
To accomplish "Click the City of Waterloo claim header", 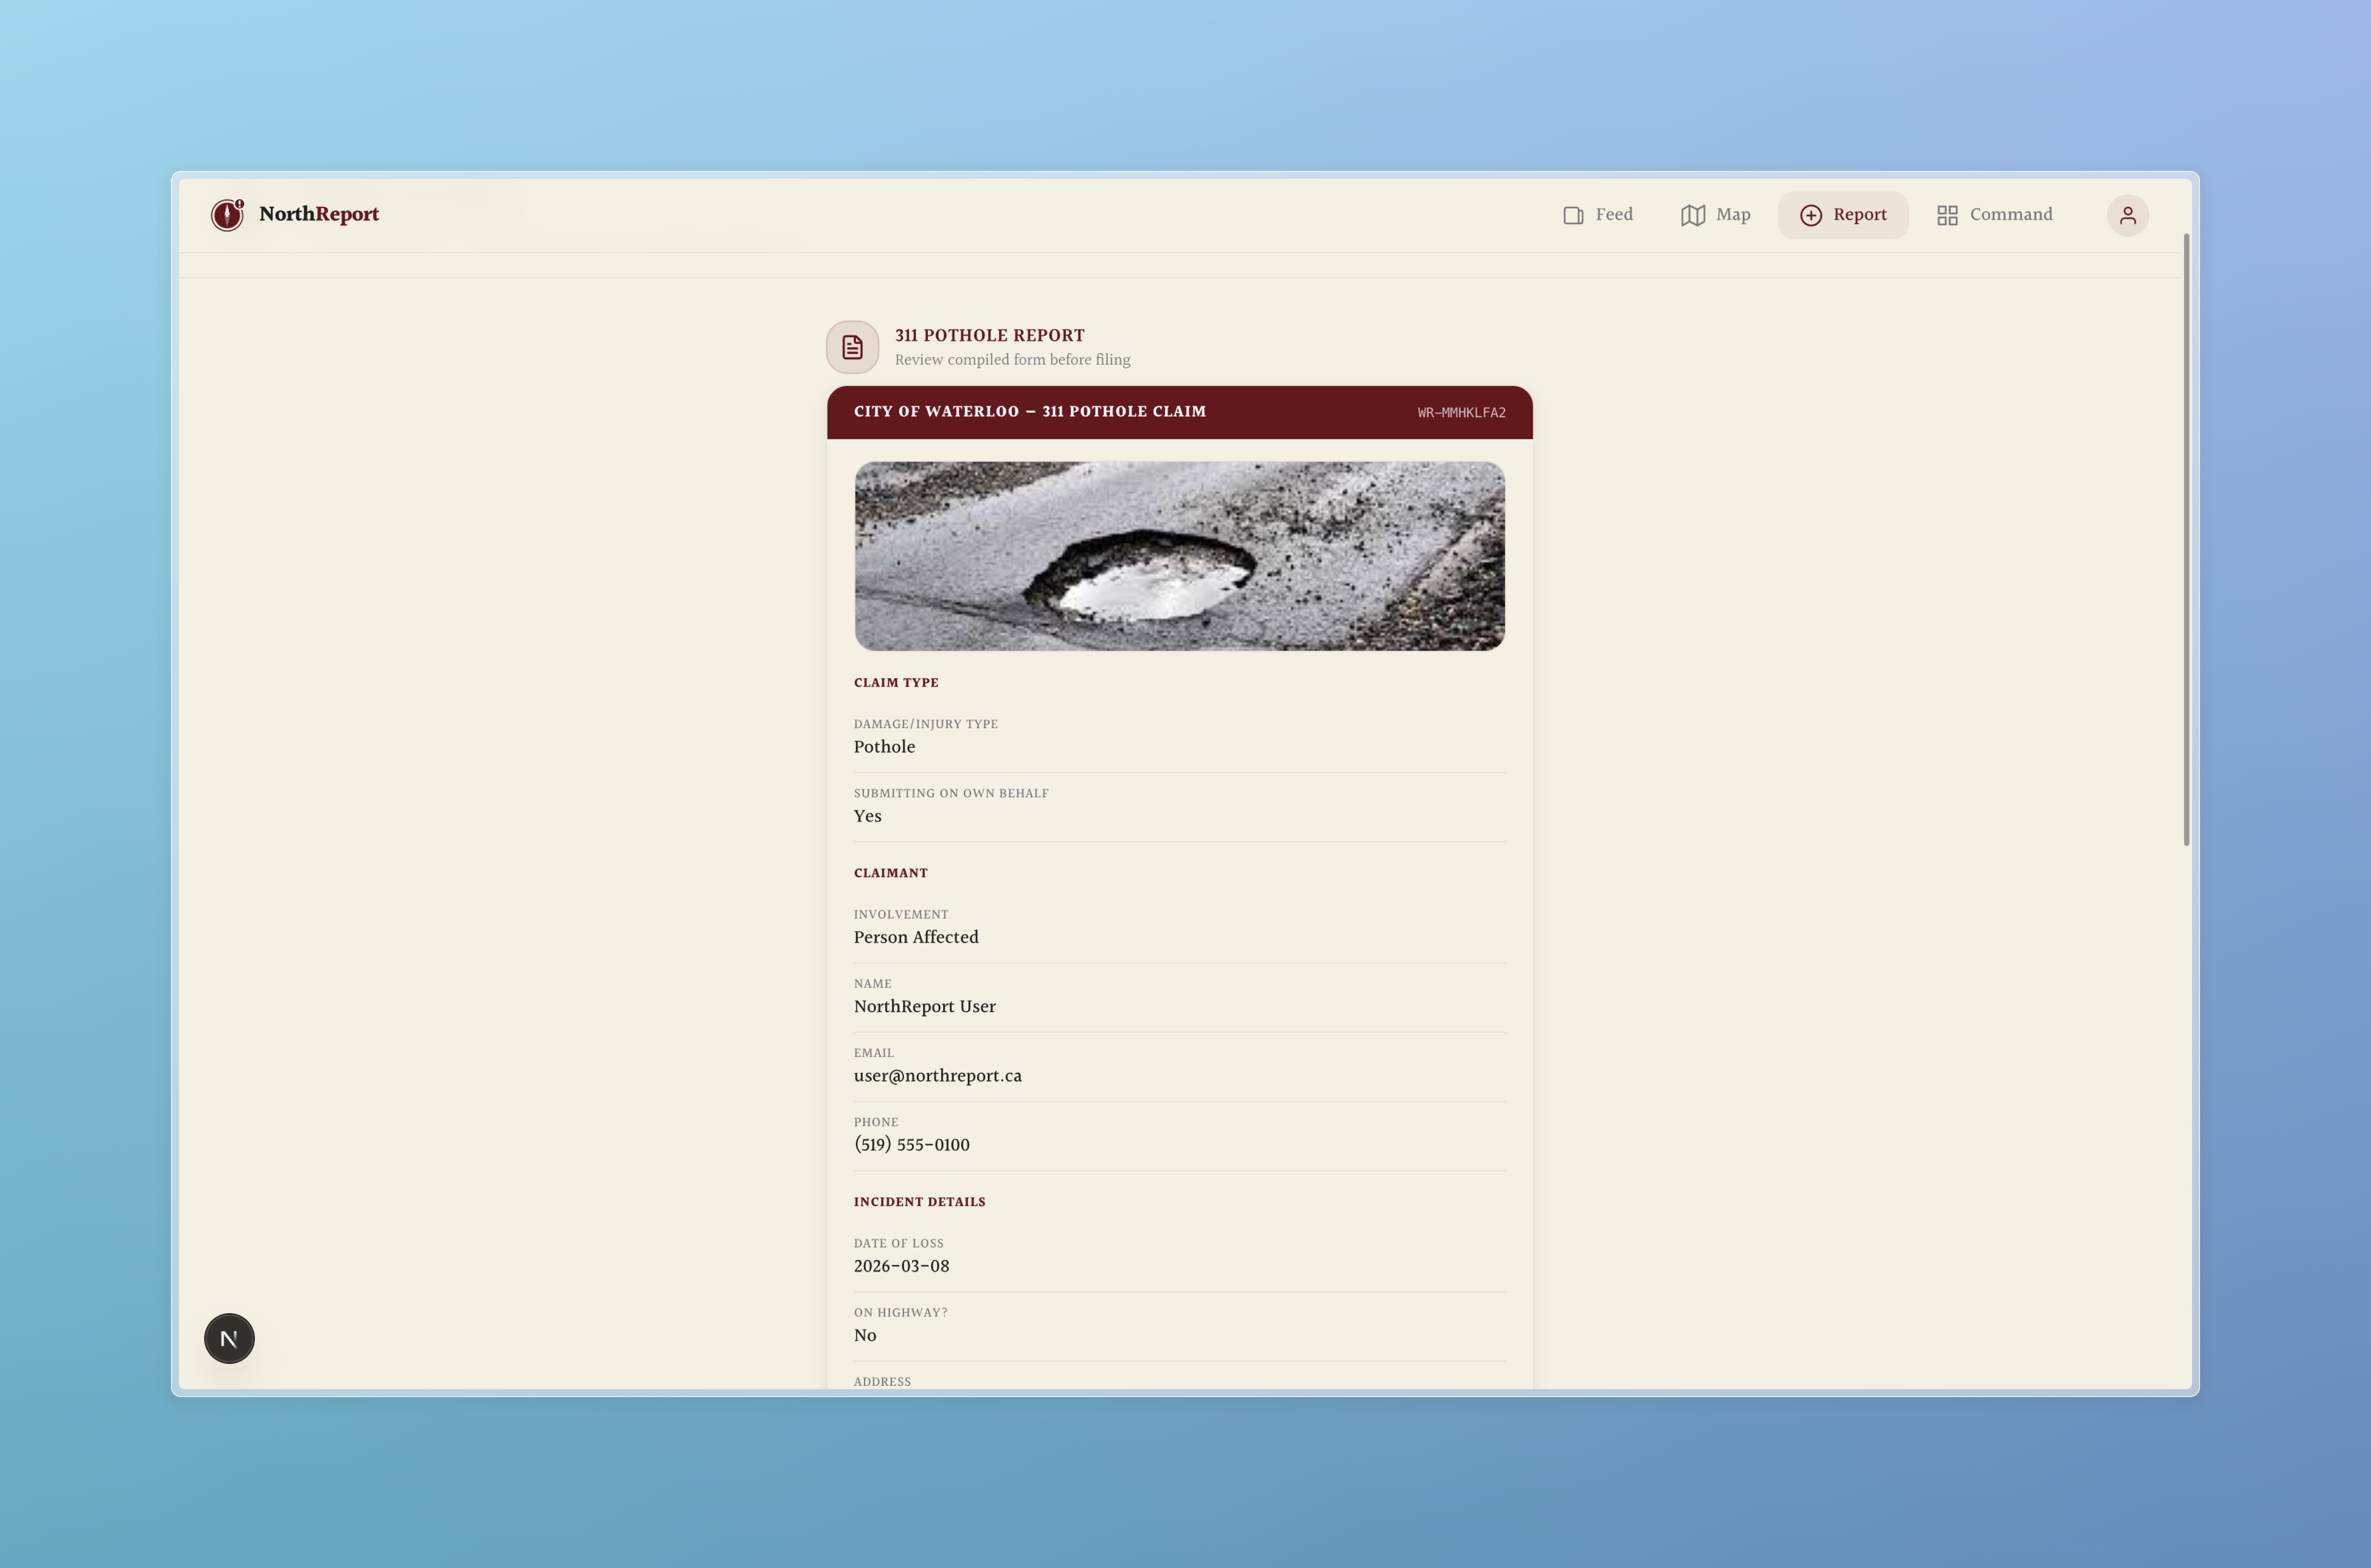I will tap(1029, 412).
